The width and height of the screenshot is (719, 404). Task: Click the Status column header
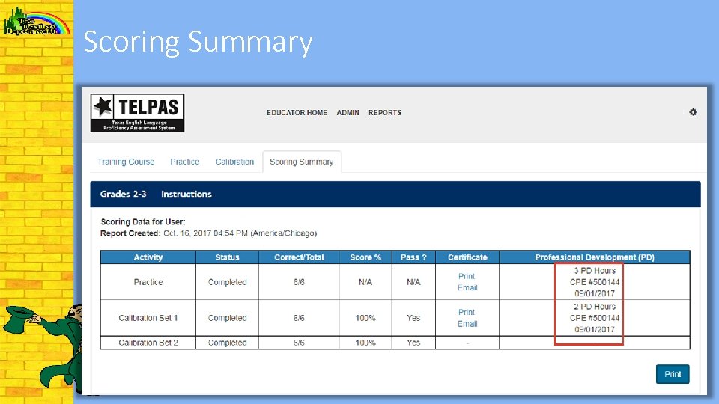228,257
